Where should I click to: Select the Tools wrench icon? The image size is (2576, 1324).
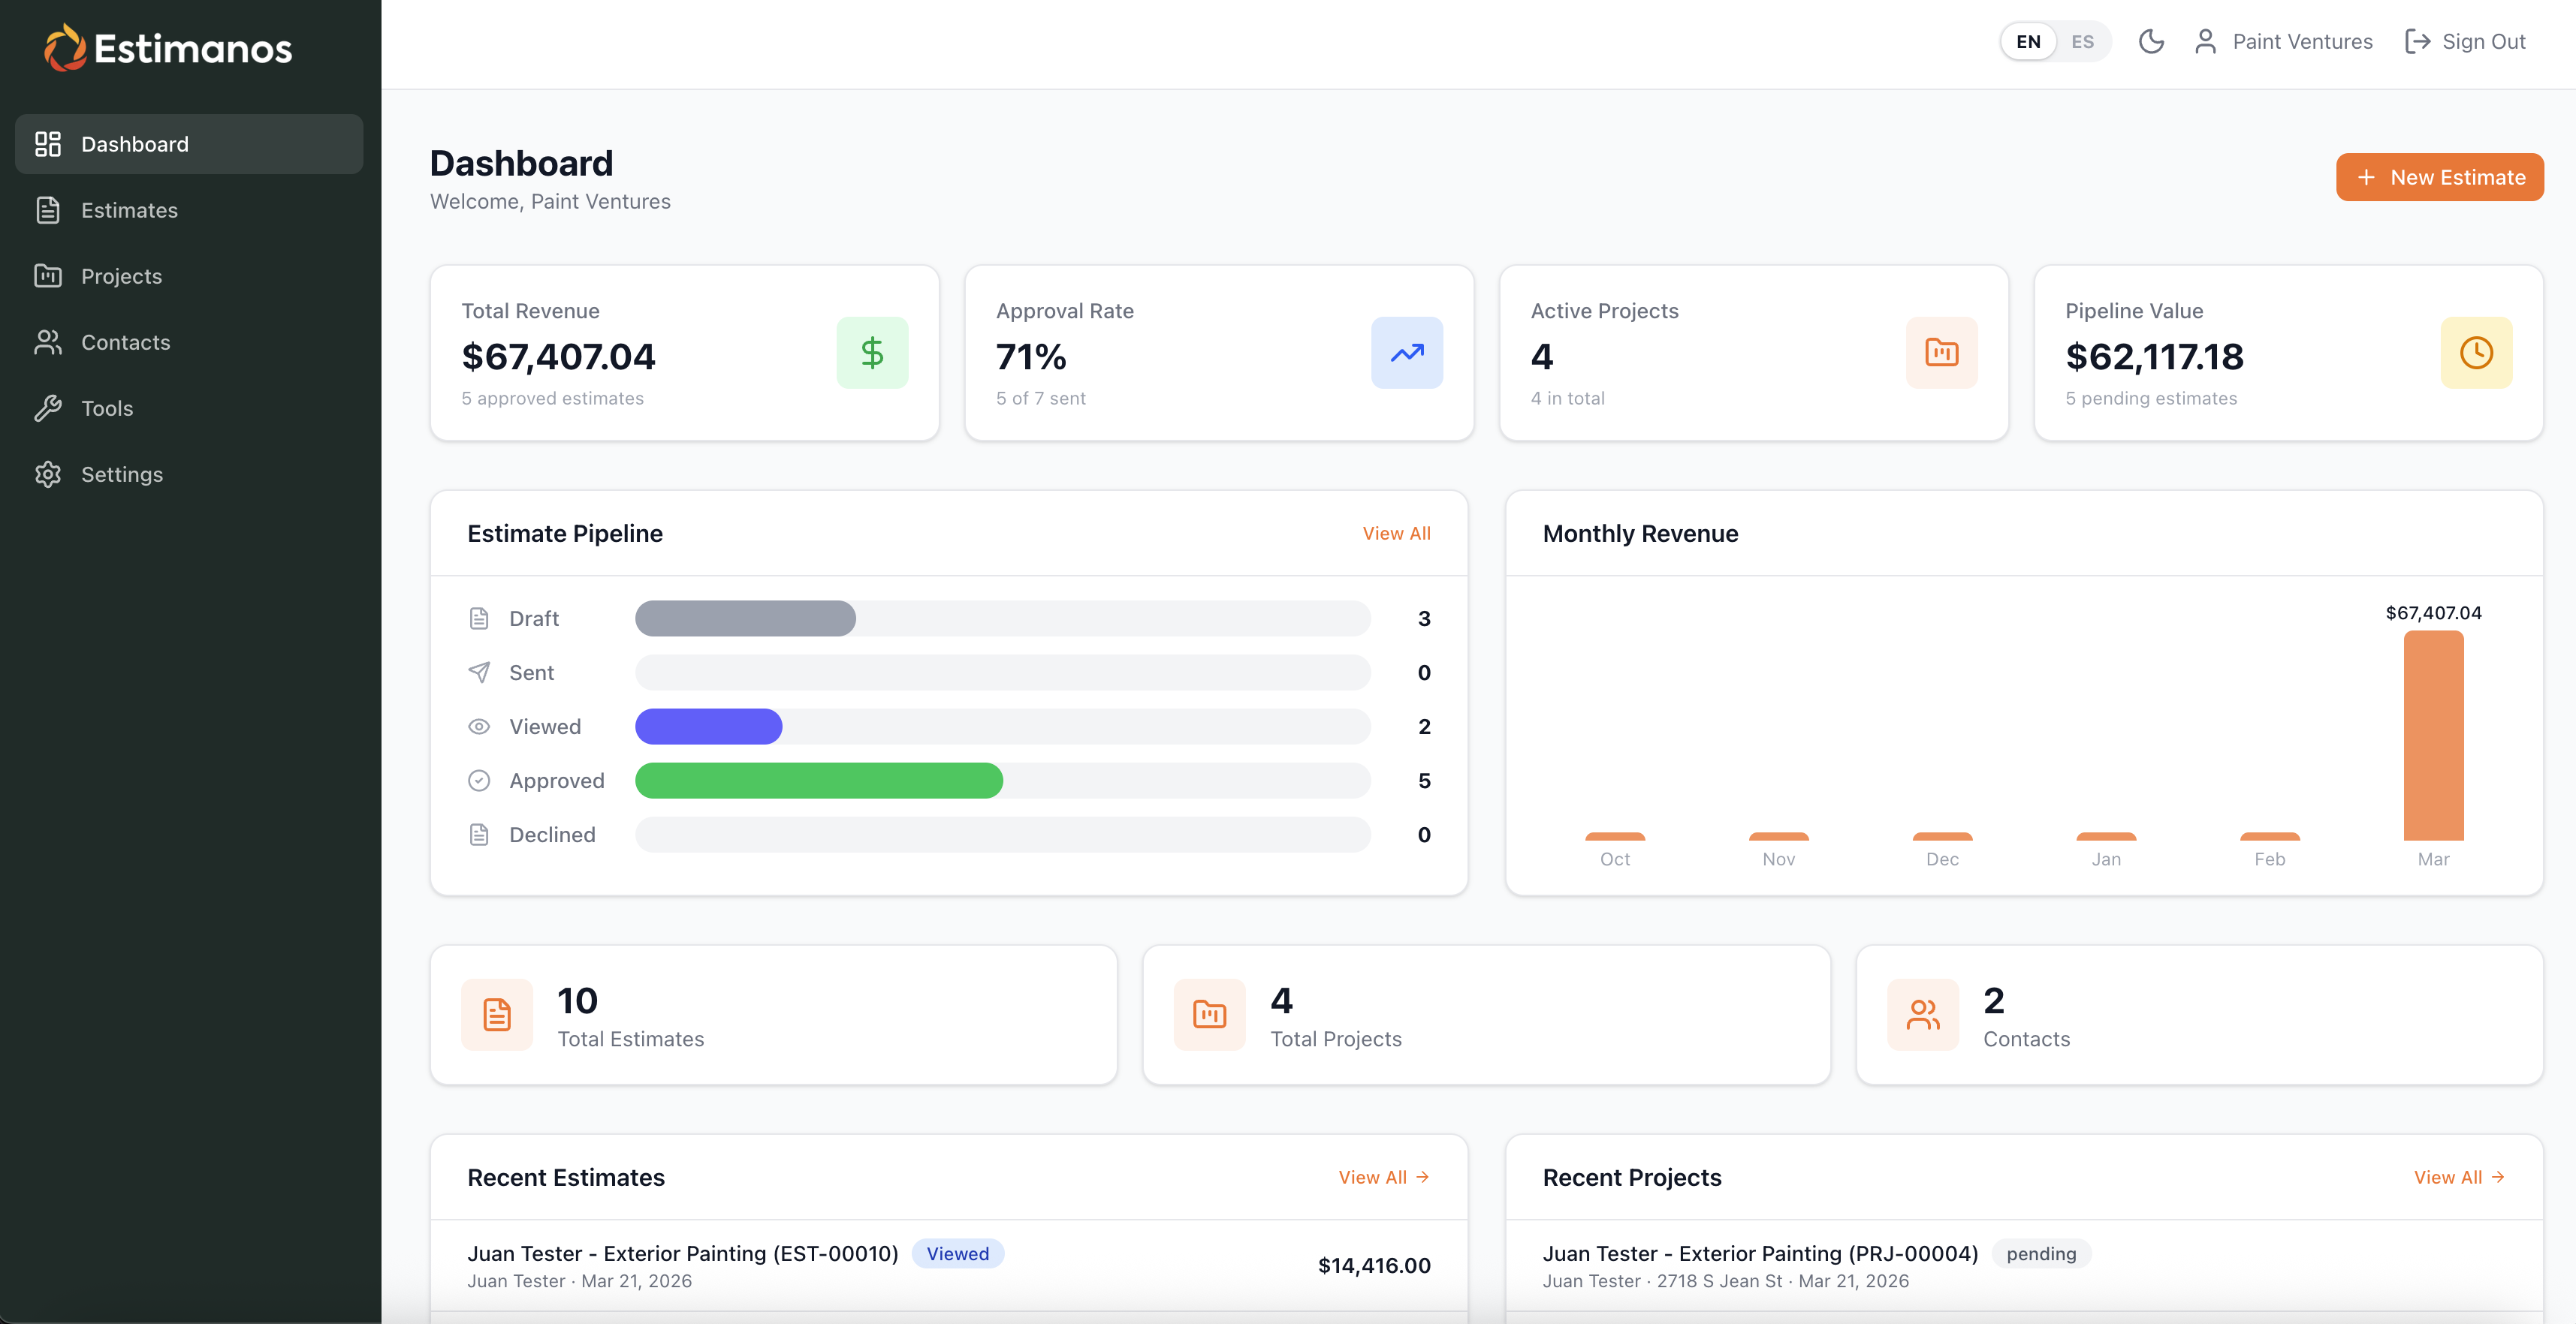47,408
